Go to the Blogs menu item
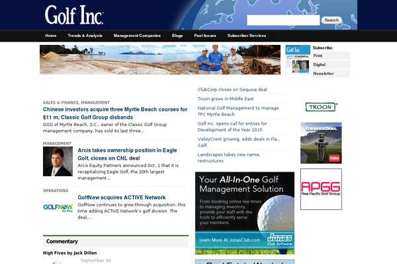Image resolution: width=397 pixels, height=264 pixels. click(x=177, y=36)
